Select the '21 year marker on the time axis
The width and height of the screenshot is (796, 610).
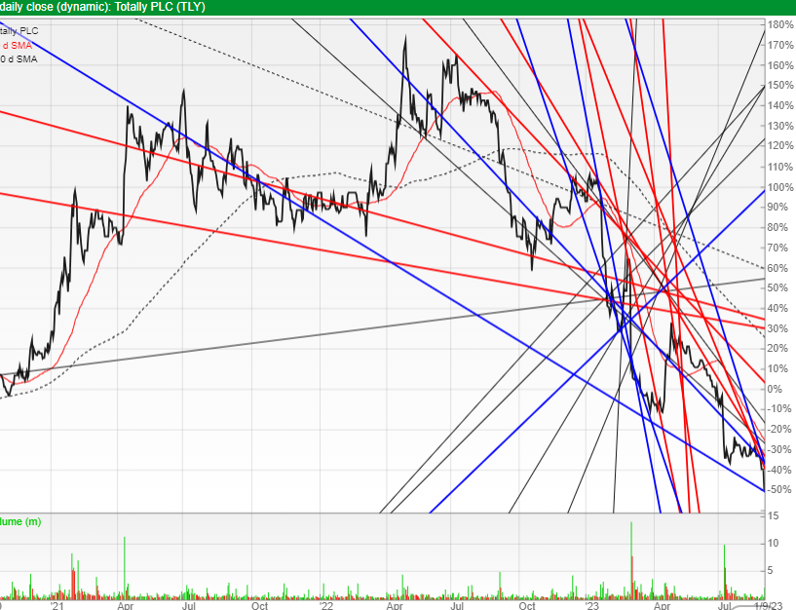click(x=57, y=606)
